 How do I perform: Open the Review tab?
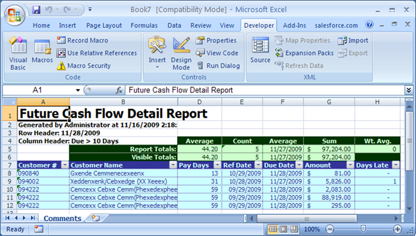point(201,25)
